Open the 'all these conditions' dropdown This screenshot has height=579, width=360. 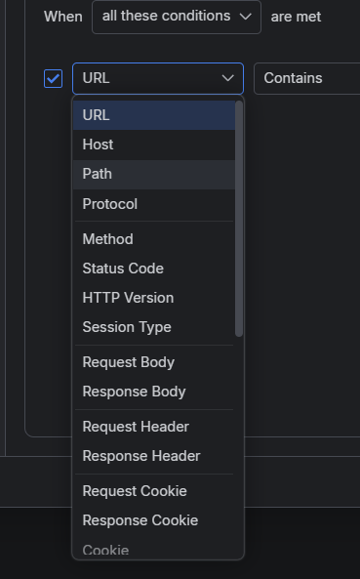point(177,17)
